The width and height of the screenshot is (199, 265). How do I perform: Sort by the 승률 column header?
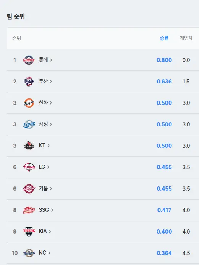164,38
